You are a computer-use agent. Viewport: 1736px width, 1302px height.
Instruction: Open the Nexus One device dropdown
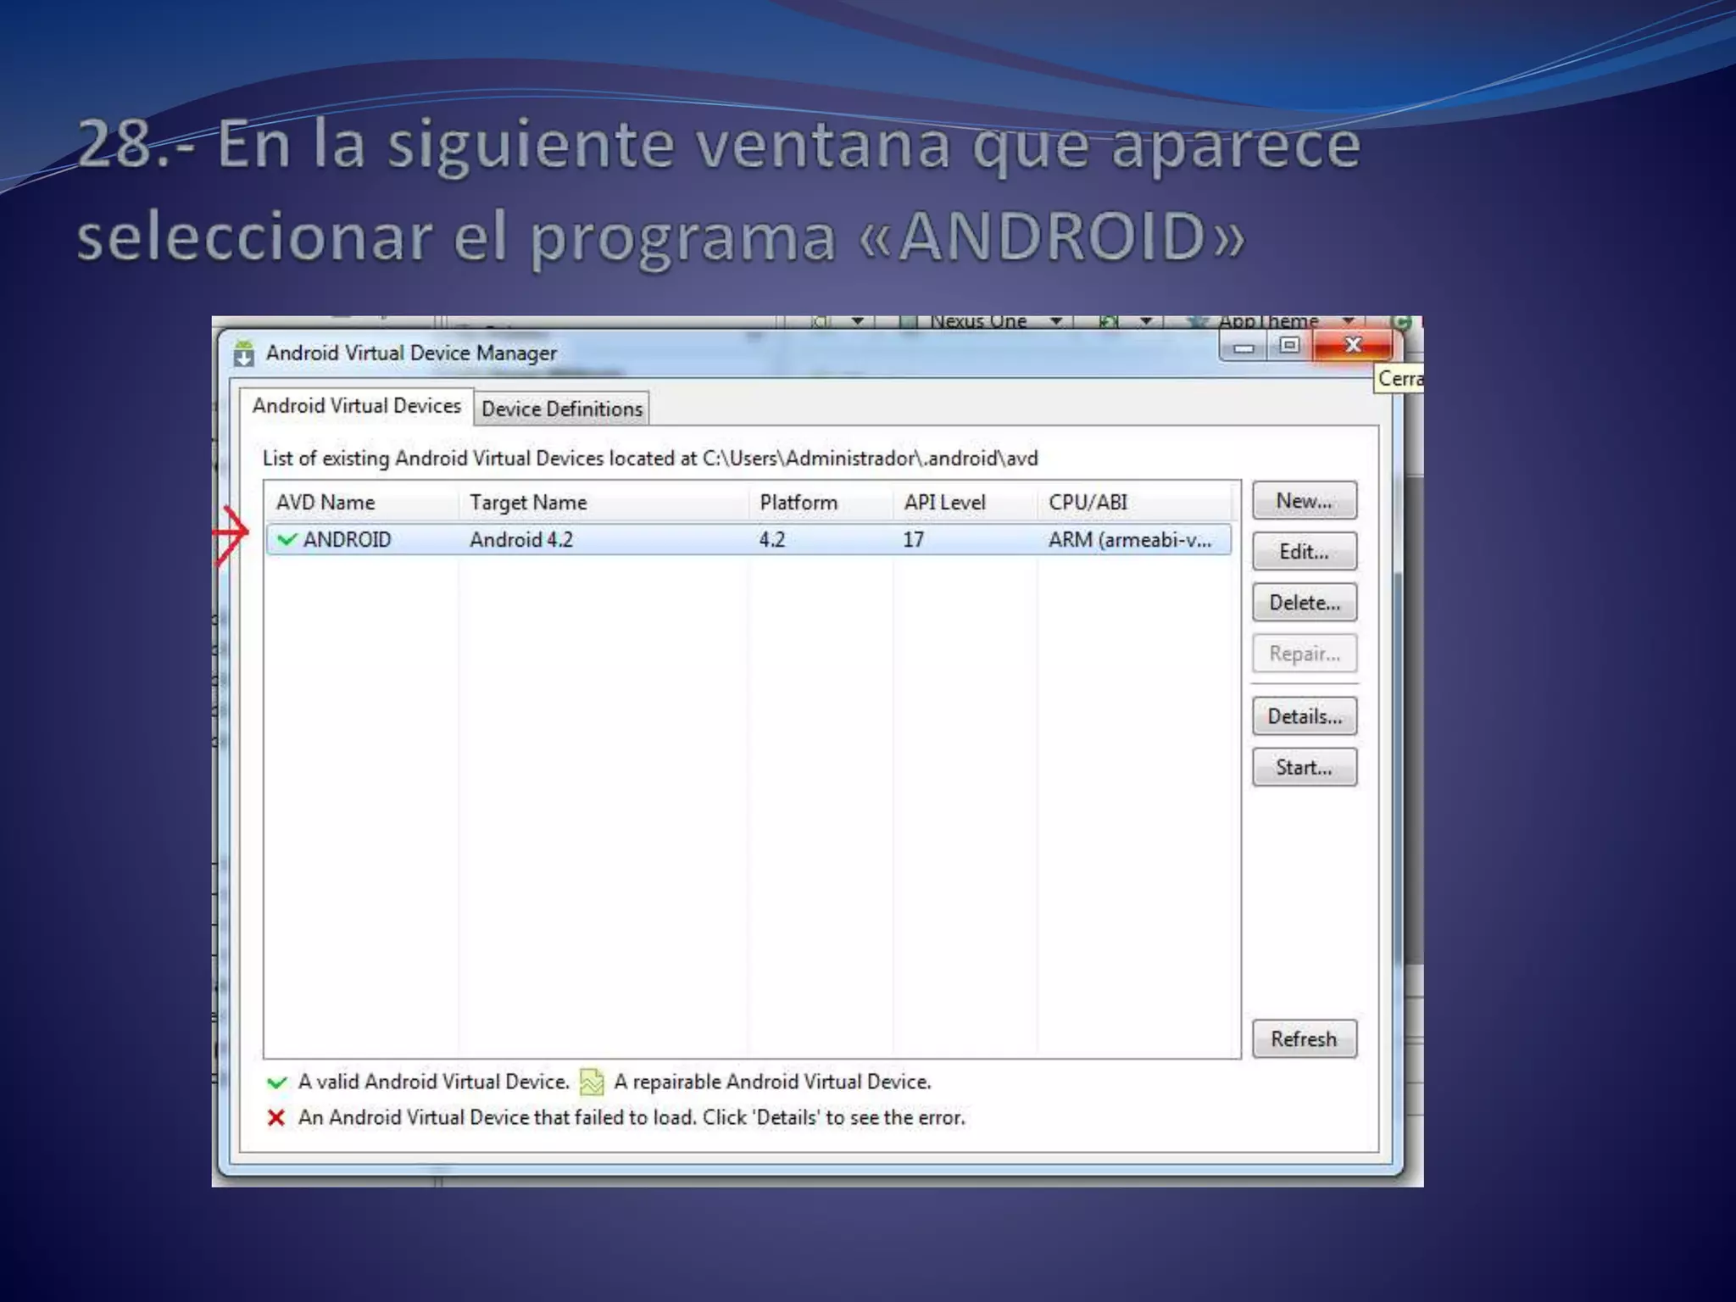[x=1056, y=321]
